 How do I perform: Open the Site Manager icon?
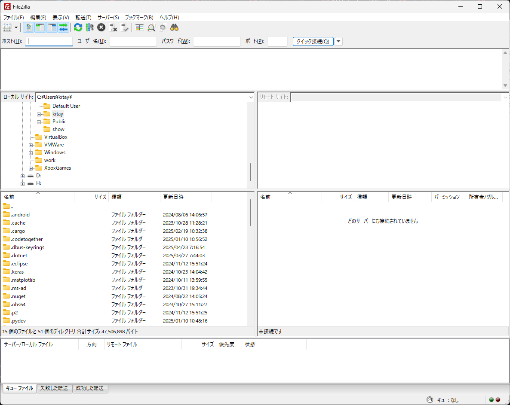[7, 27]
